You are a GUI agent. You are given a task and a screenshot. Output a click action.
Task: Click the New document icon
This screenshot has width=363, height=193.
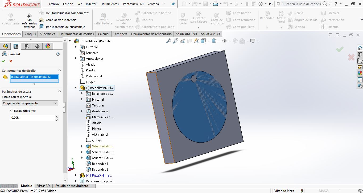(x=185, y=4)
